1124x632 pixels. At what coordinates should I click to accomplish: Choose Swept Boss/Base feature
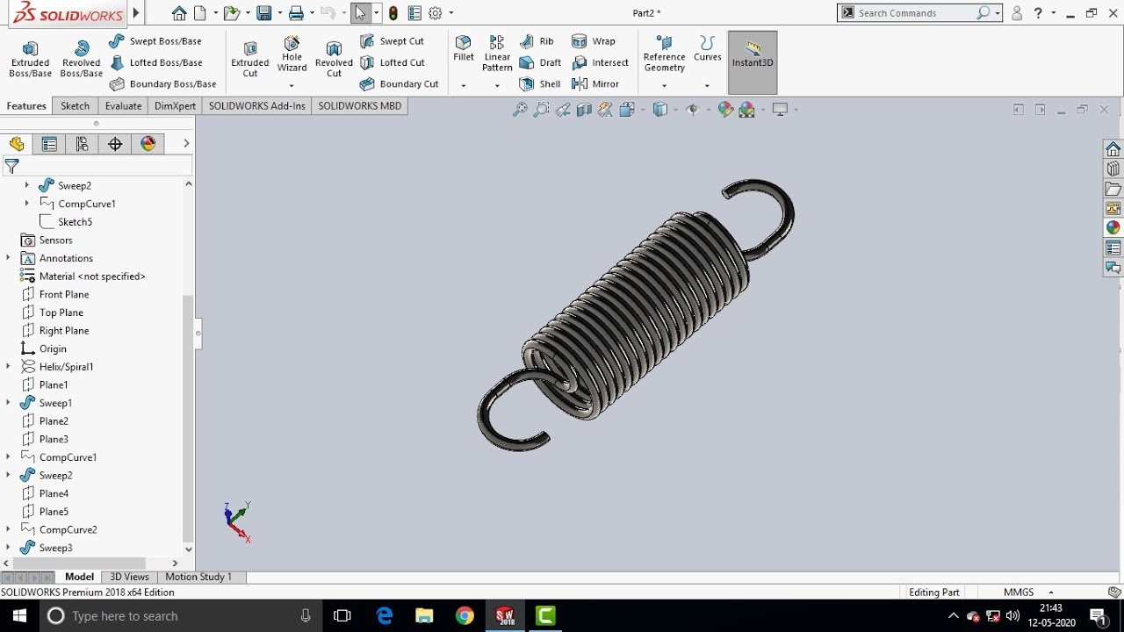[155, 41]
